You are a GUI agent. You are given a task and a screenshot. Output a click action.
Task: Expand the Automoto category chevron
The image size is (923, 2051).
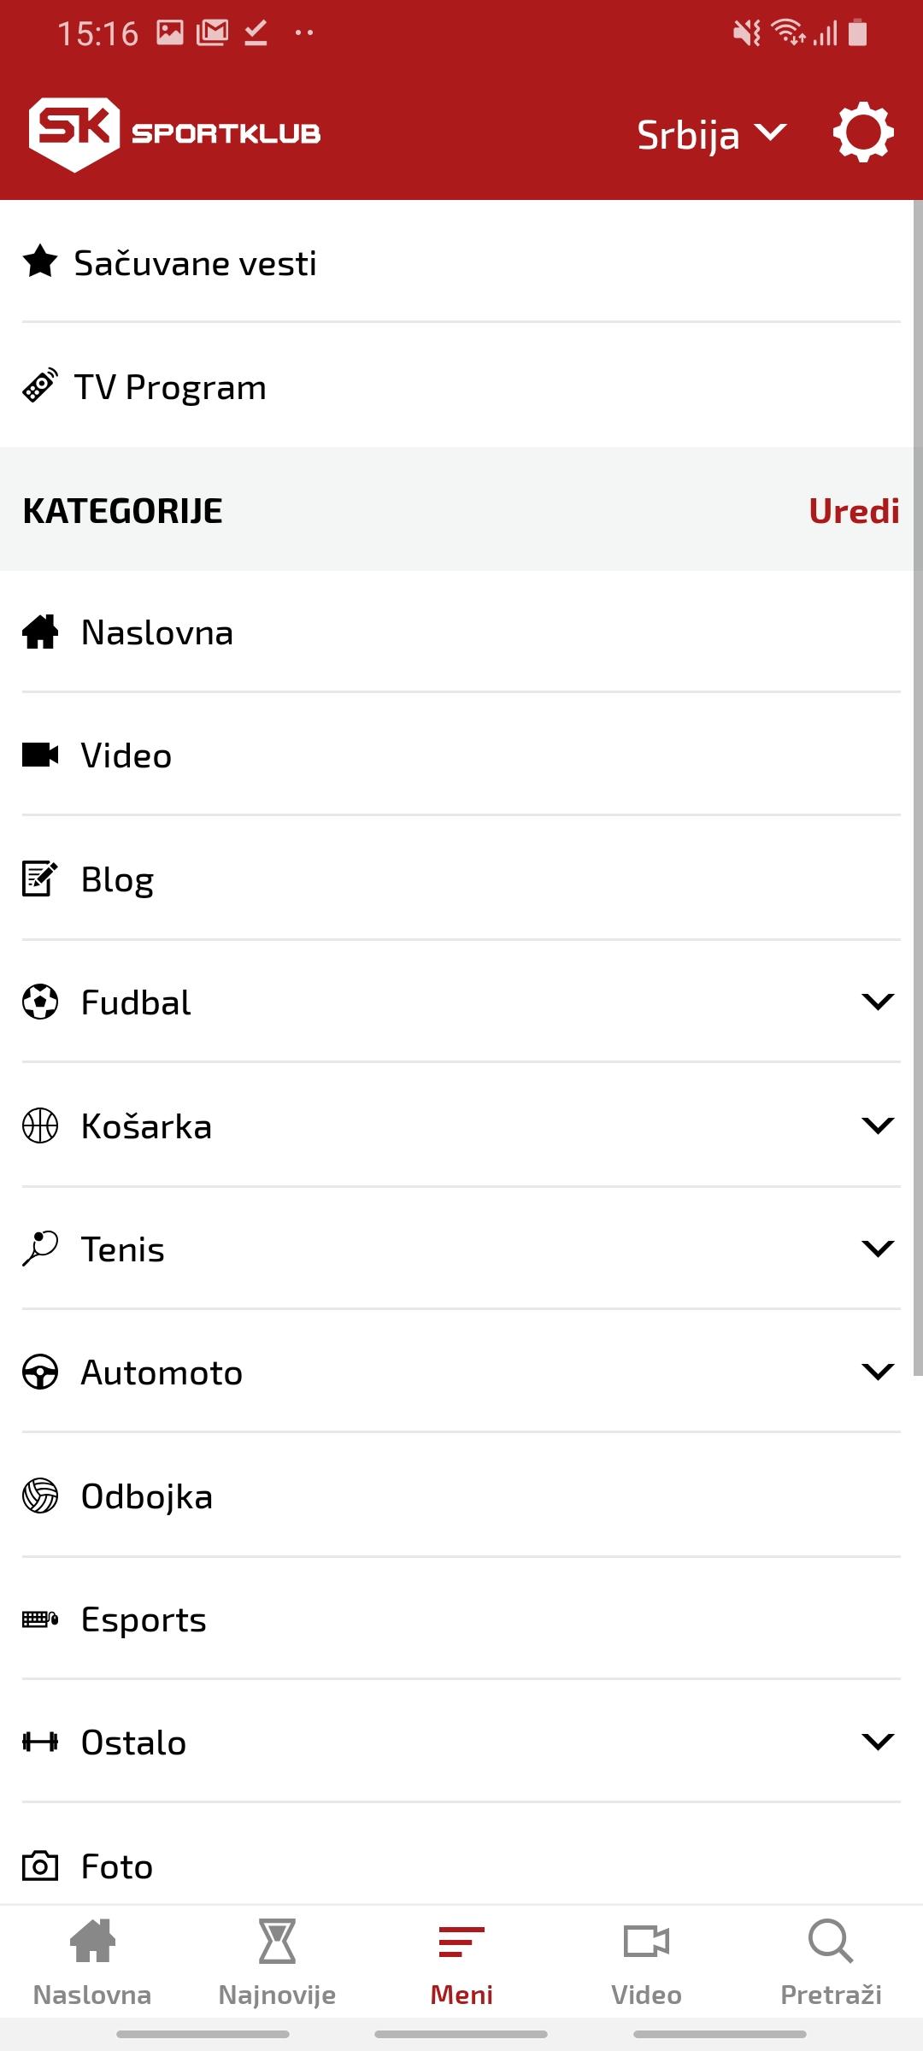pyautogui.click(x=878, y=1372)
